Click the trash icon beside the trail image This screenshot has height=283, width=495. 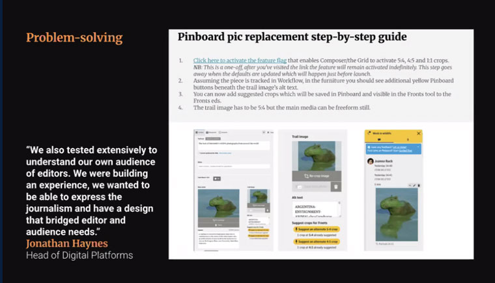tap(336, 186)
